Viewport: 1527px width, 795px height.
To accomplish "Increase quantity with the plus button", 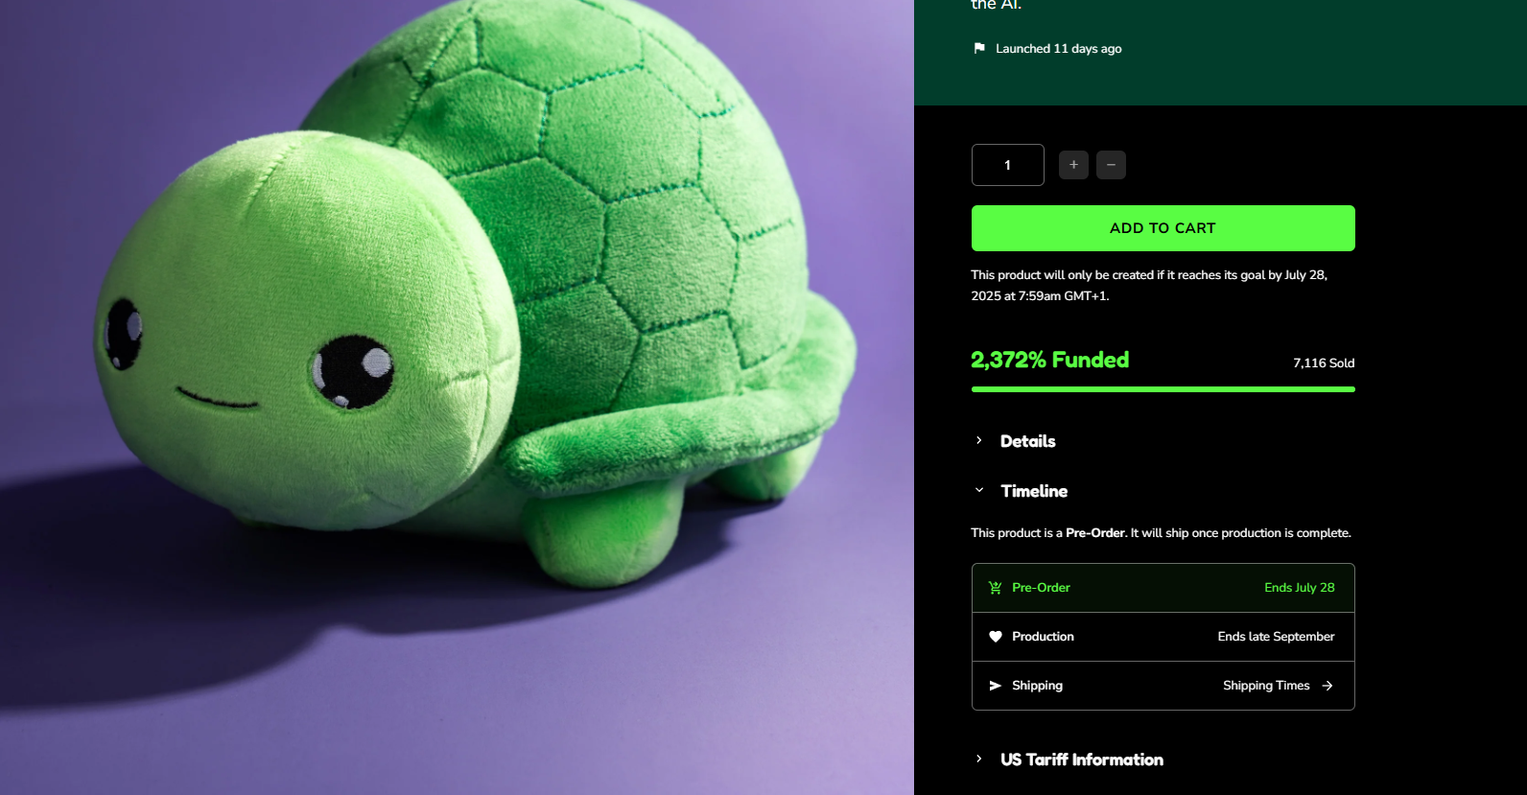I will [1073, 165].
